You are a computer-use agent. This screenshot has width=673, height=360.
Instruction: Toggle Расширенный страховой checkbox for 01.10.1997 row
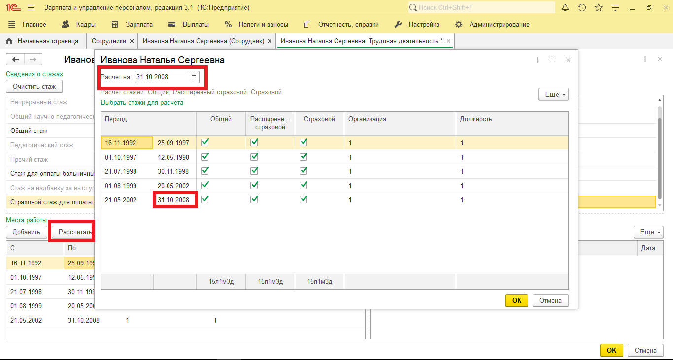pos(254,157)
